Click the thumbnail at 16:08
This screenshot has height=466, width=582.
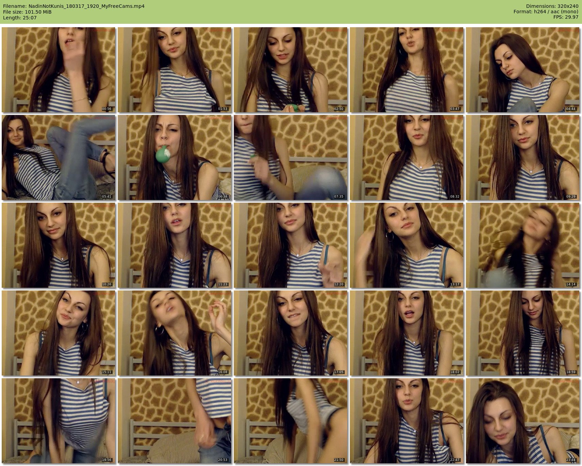(x=175, y=333)
